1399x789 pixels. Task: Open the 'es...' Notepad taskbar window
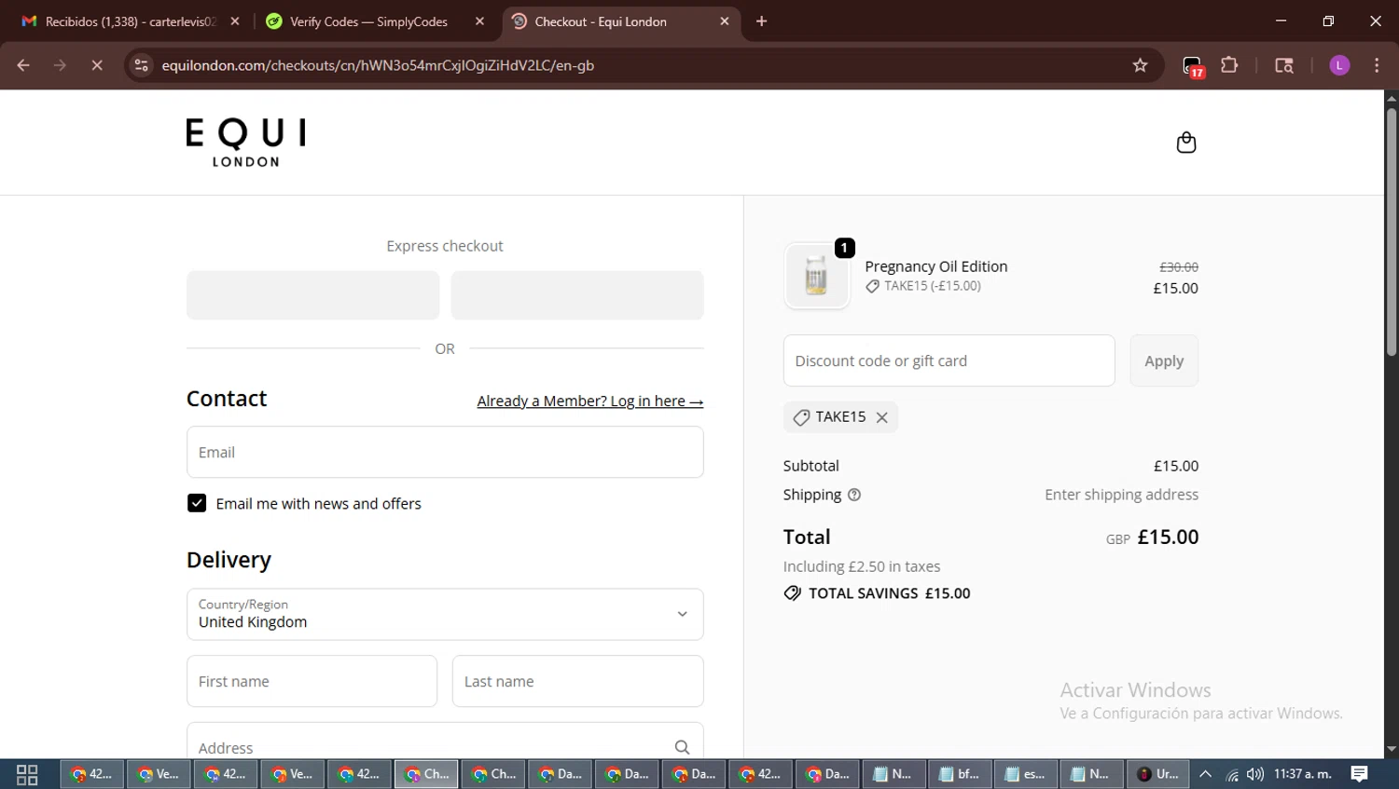point(1025,774)
